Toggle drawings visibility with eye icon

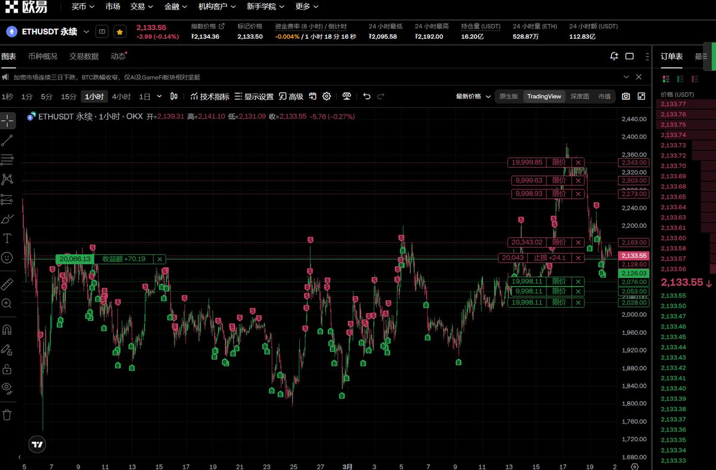7,388
